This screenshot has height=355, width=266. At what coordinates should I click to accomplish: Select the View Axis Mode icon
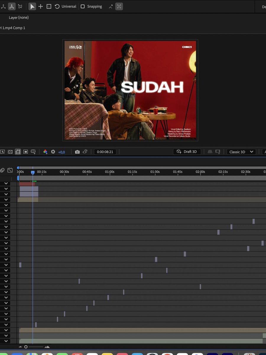point(20,6)
